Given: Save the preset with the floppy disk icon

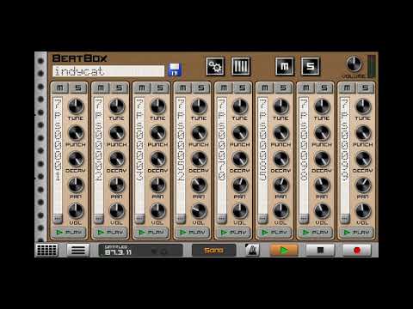Looking at the screenshot, I should [175, 70].
